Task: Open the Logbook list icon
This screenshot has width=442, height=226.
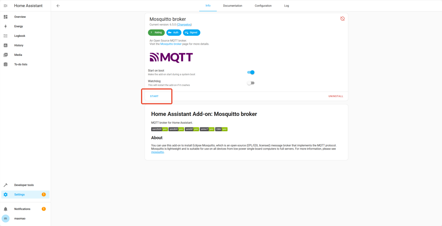Action: tap(6, 36)
